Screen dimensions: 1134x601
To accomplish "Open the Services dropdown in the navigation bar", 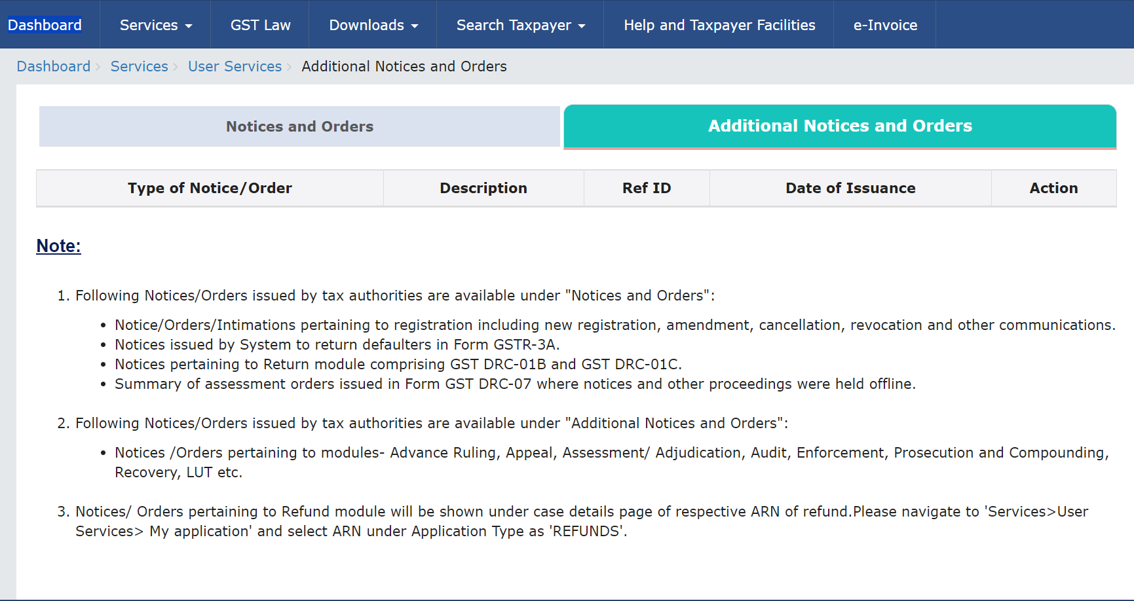I will point(155,25).
